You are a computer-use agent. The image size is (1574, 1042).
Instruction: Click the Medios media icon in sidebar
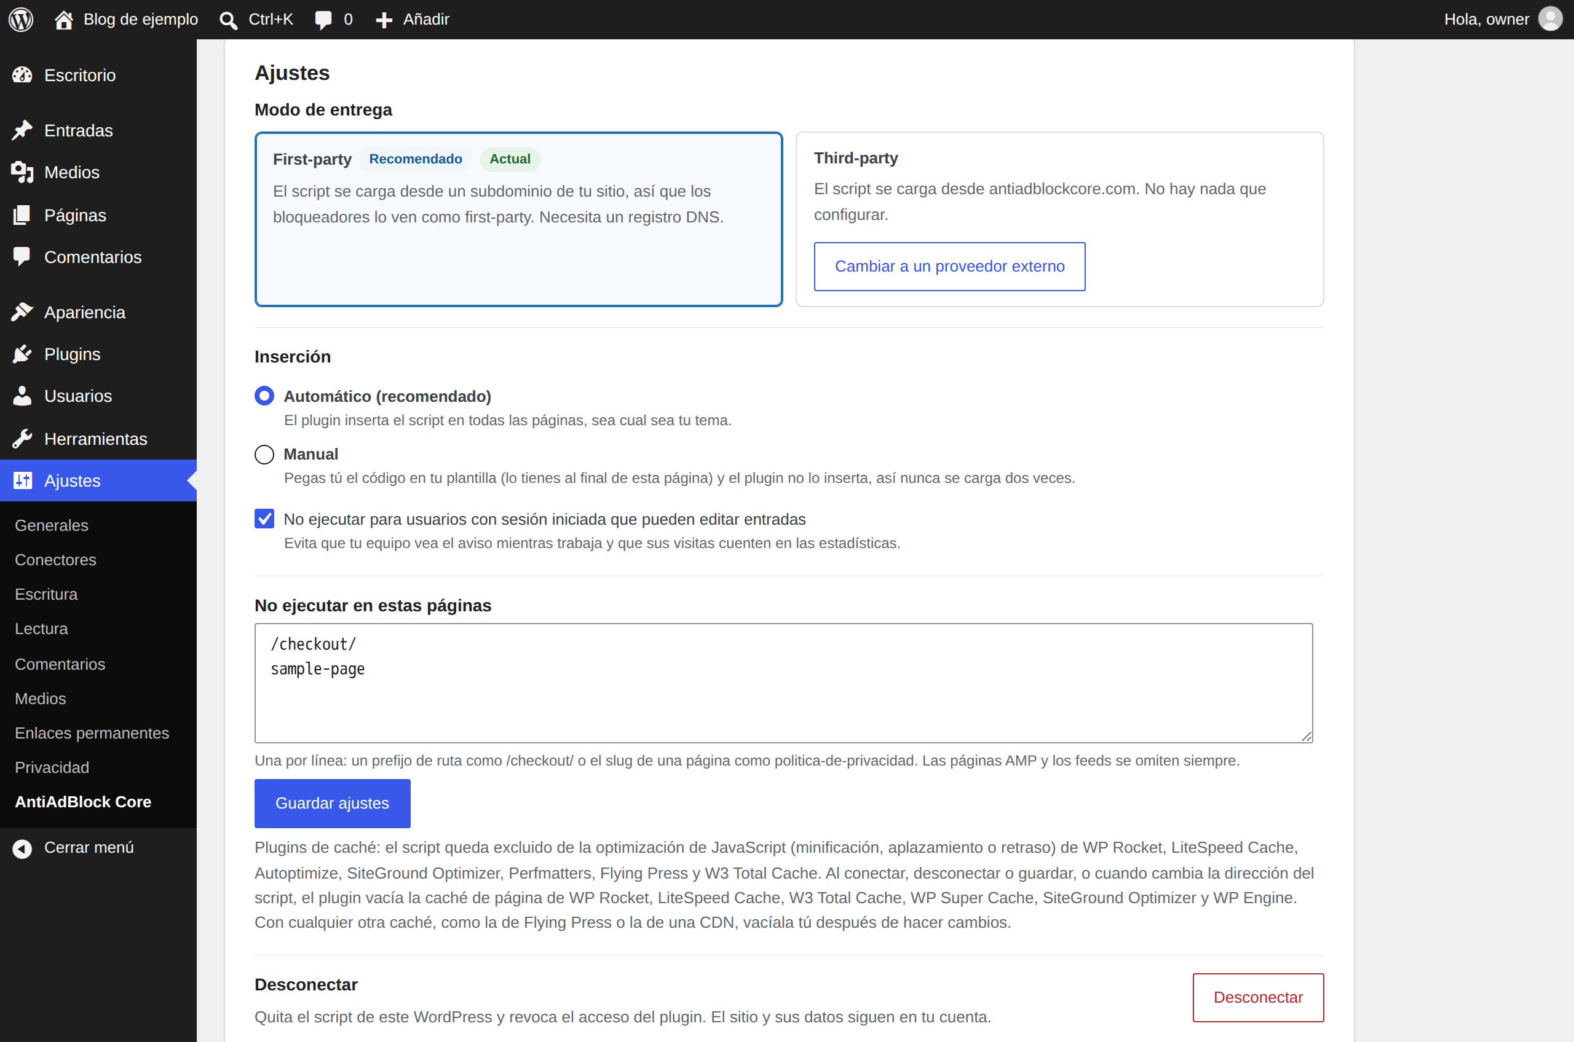pos(22,172)
